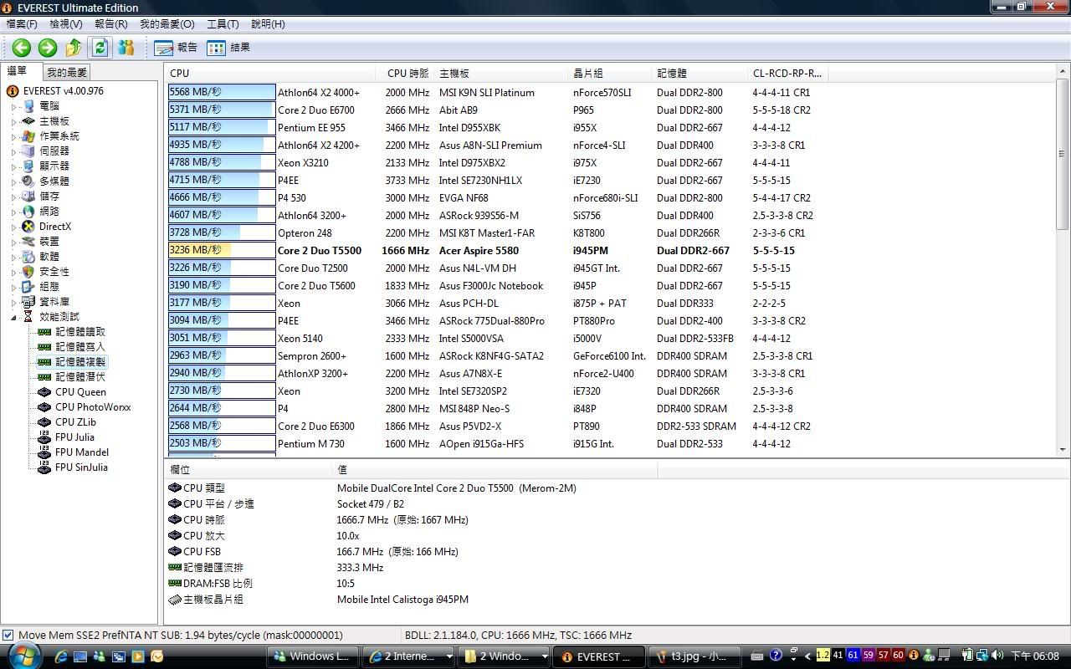
Task: Sort by the 晶片組 column header
Action: click(x=609, y=73)
